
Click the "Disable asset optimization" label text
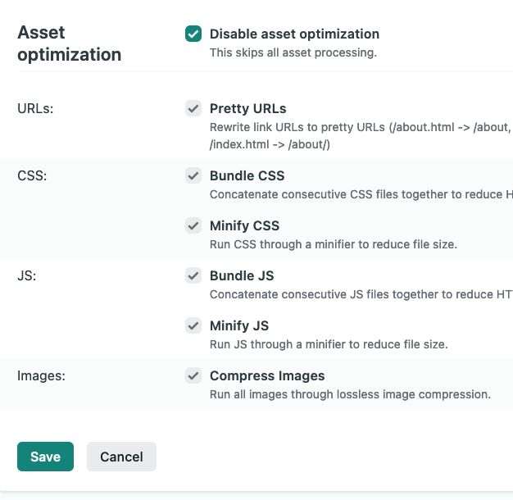(294, 34)
